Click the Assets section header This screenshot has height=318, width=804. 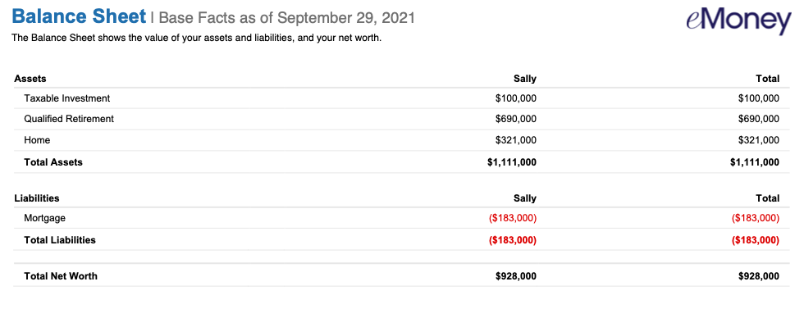click(30, 79)
